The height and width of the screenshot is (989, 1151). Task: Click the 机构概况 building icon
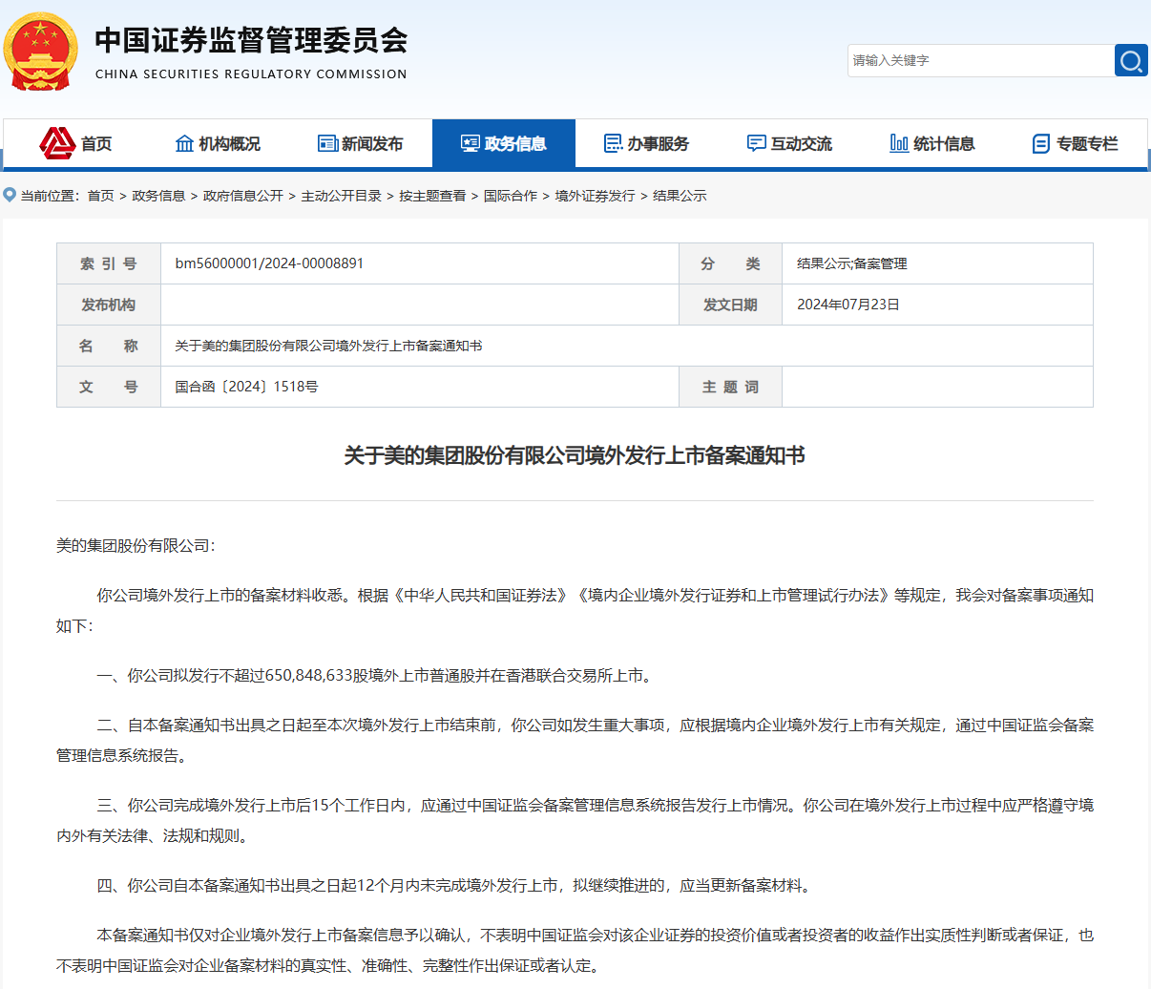184,143
